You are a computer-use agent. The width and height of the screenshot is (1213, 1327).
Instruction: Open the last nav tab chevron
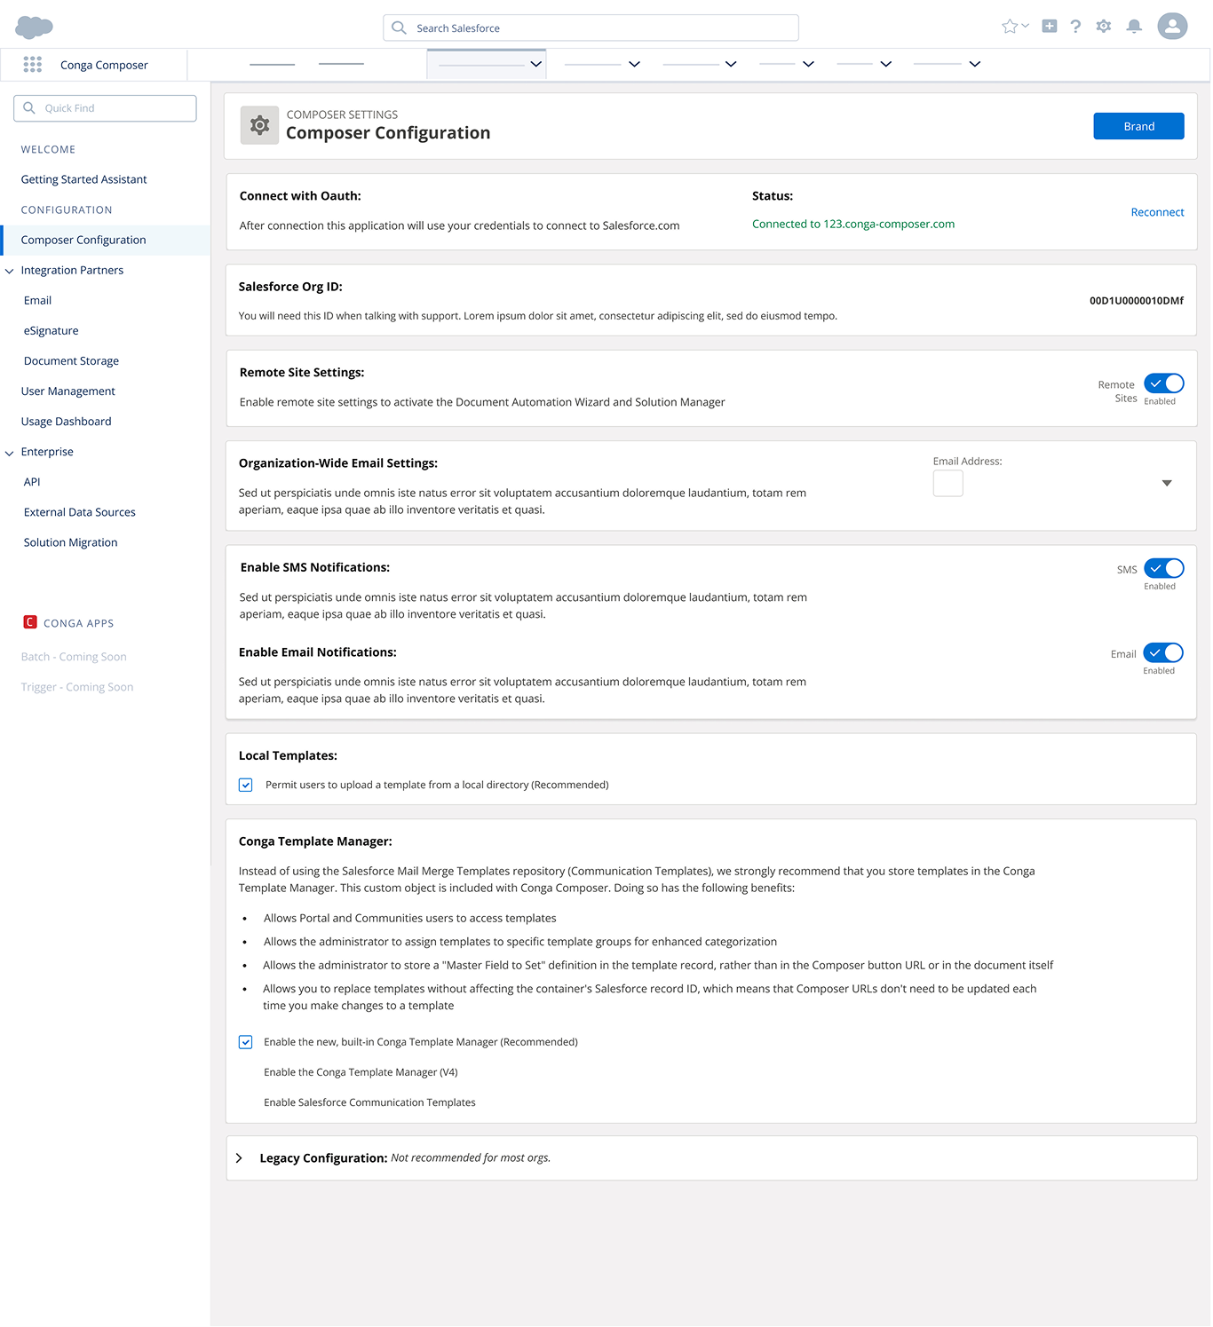(x=974, y=64)
